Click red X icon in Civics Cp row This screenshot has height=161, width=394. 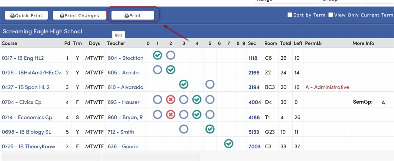tap(170, 100)
